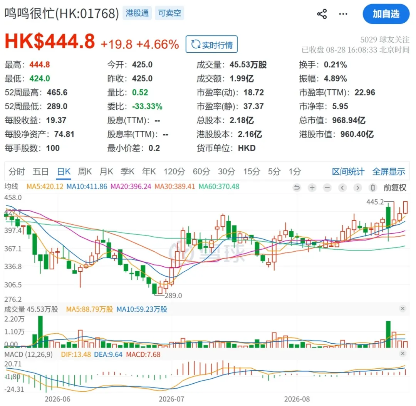Click the 港股通 tag
Viewport: 416px width, 406px height.
(137, 13)
